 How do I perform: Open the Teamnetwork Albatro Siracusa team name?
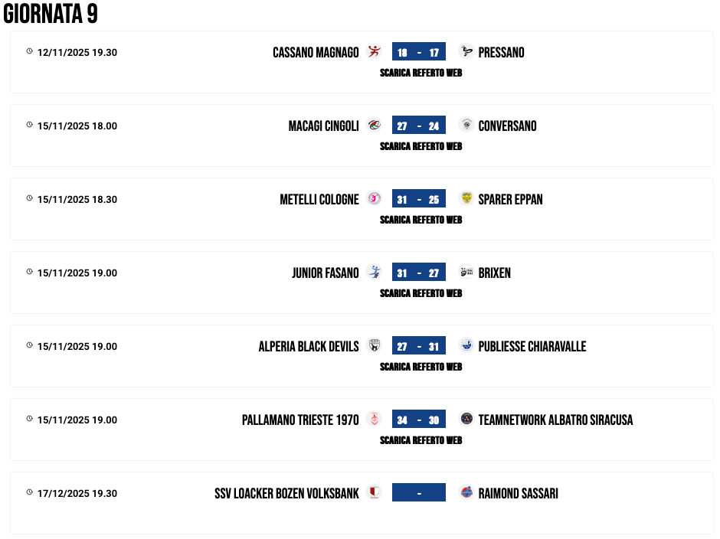point(555,420)
